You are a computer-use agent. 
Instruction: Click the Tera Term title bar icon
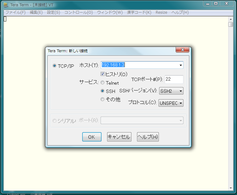tap(6, 5)
